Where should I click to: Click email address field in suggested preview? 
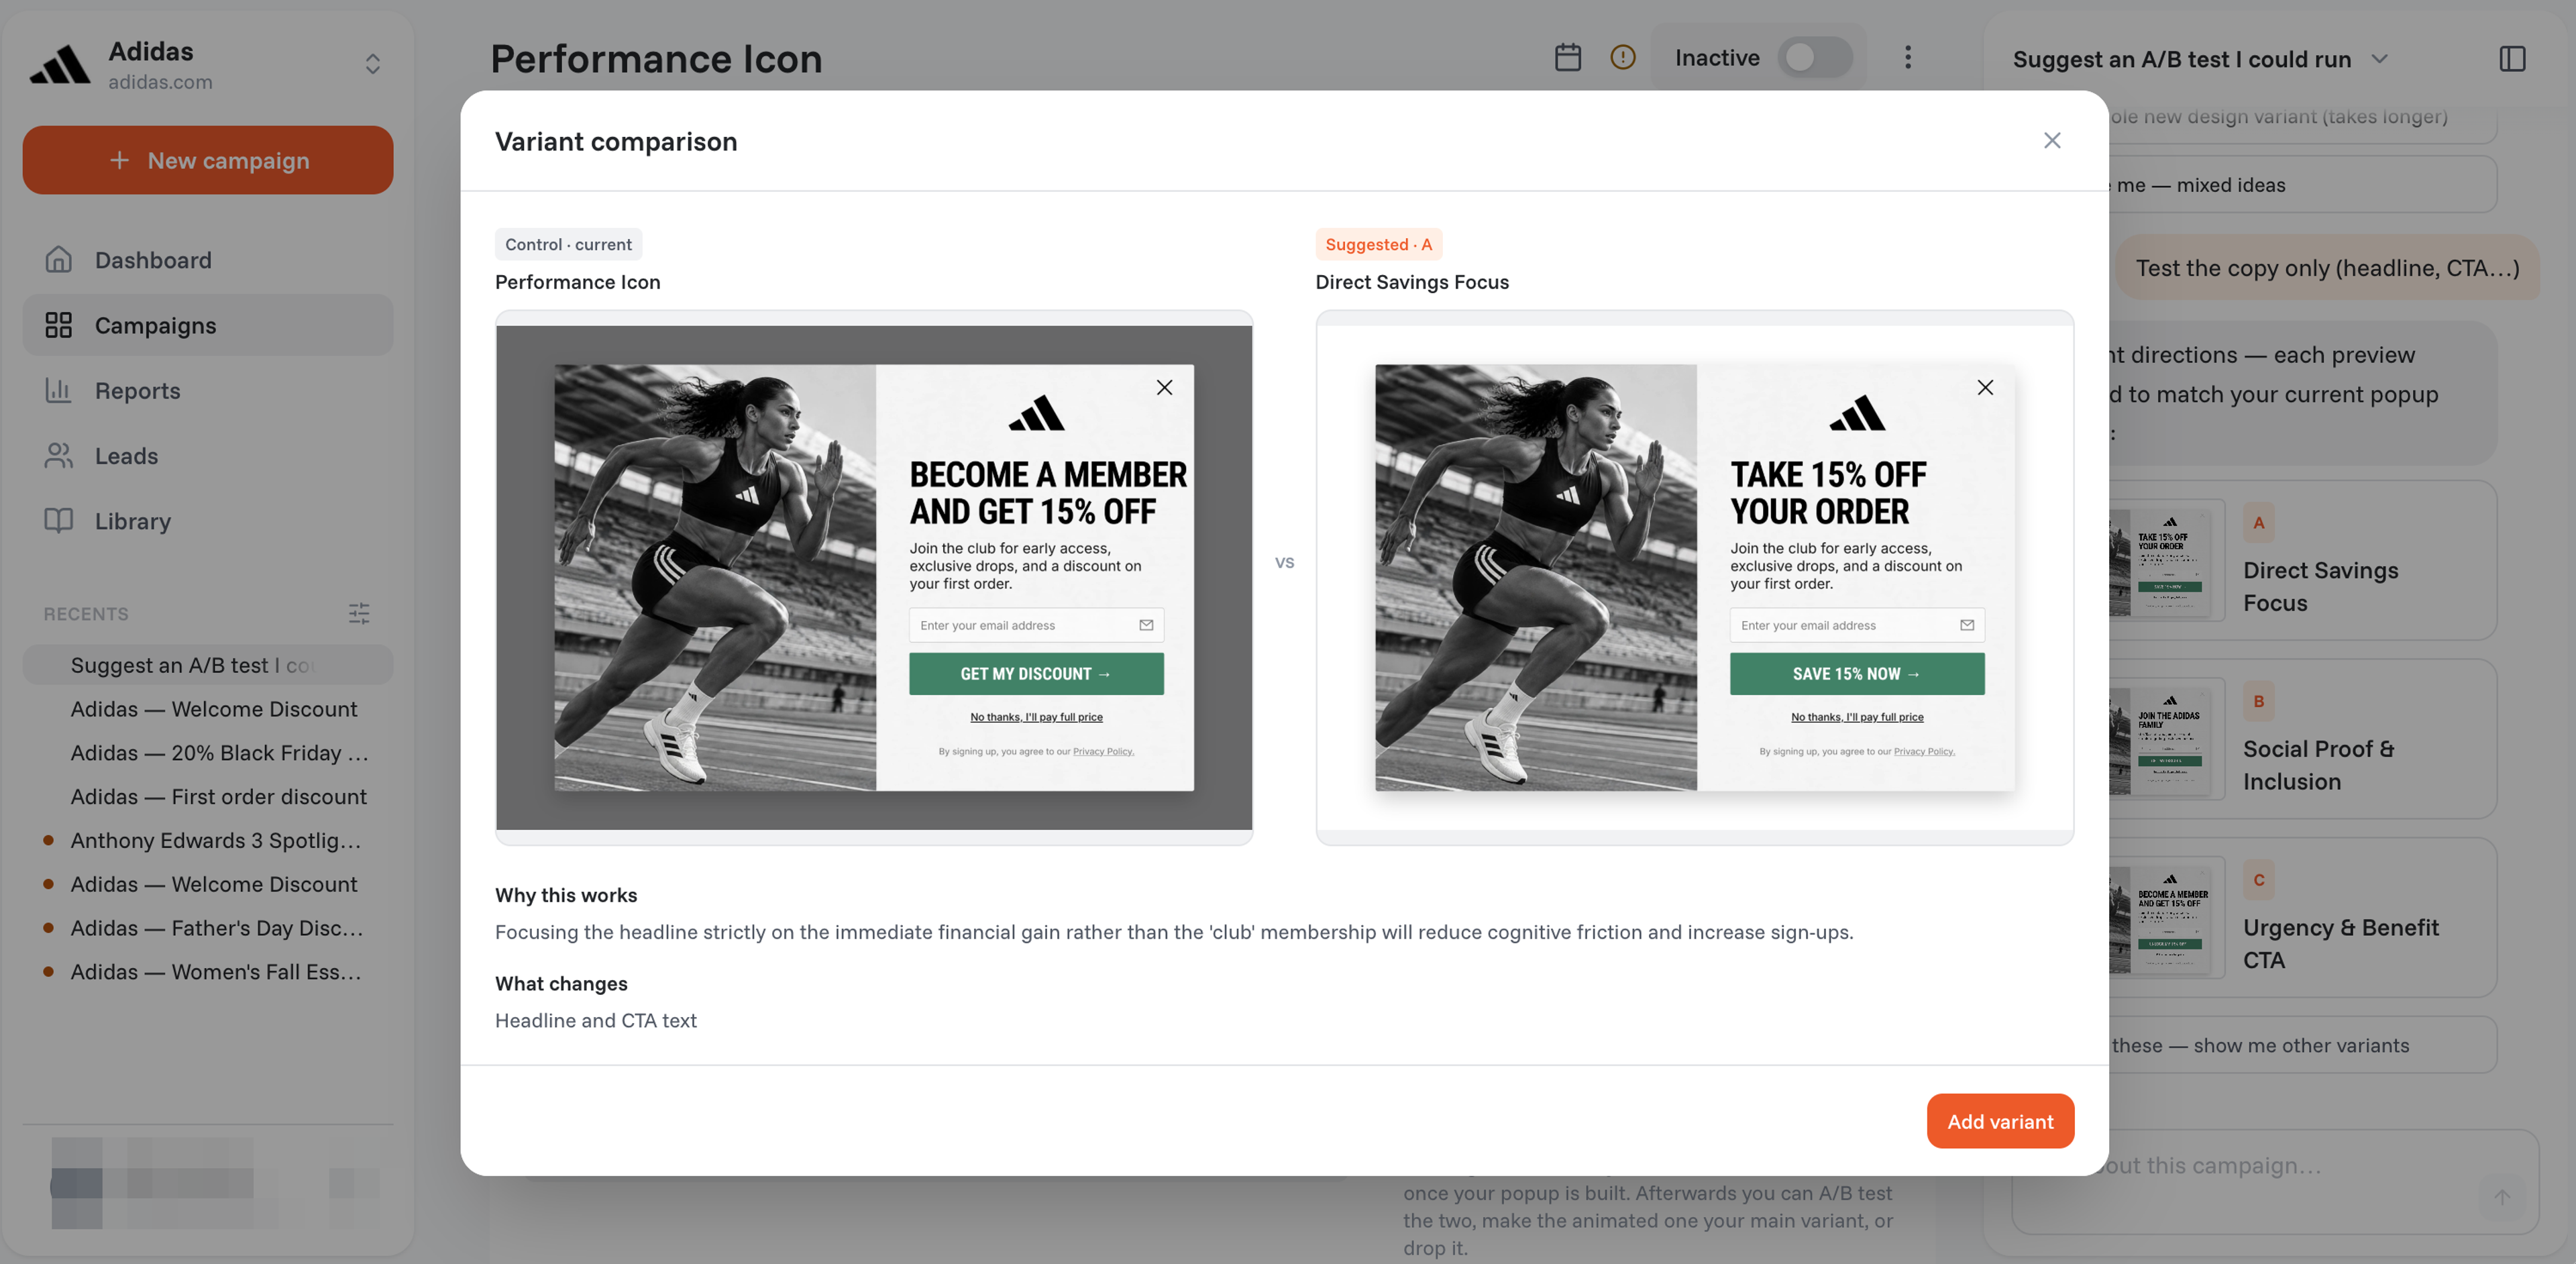coord(1857,625)
